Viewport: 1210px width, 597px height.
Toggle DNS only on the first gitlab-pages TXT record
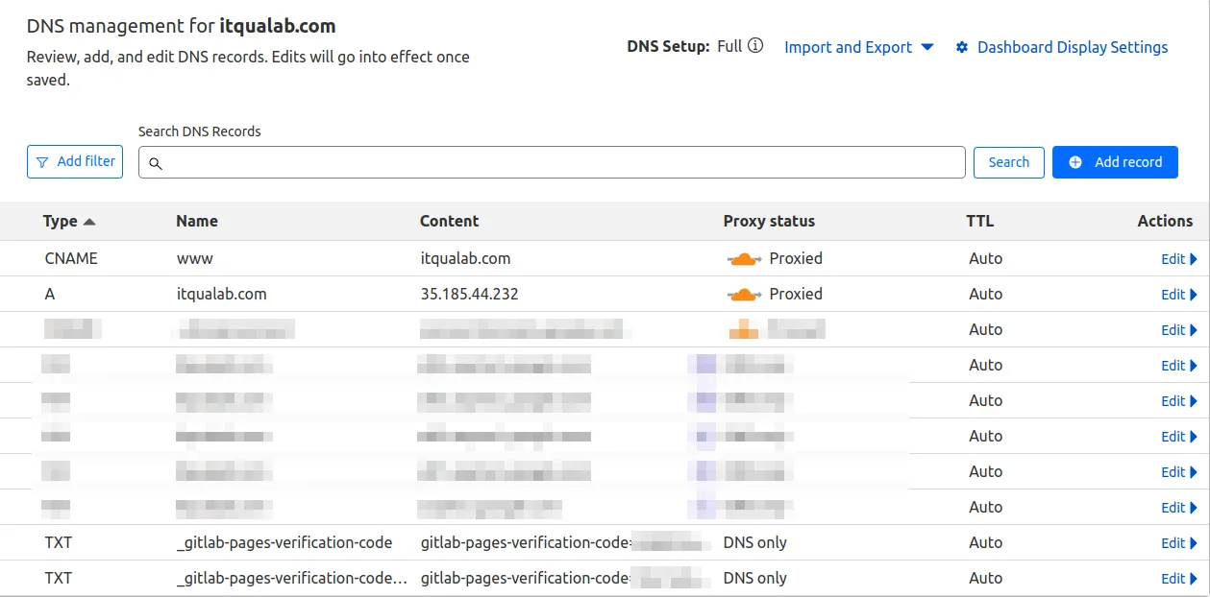pos(754,542)
